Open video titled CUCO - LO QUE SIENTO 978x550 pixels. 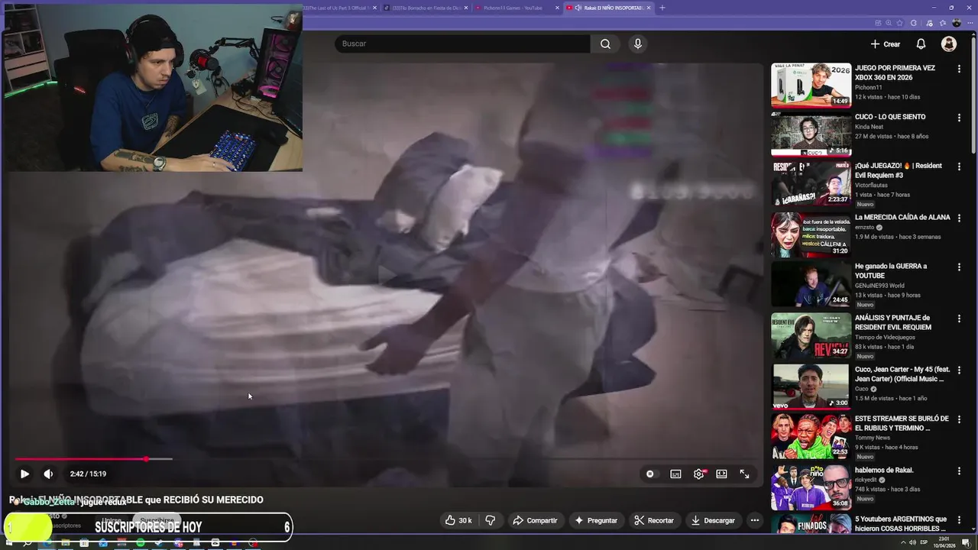[x=890, y=117]
